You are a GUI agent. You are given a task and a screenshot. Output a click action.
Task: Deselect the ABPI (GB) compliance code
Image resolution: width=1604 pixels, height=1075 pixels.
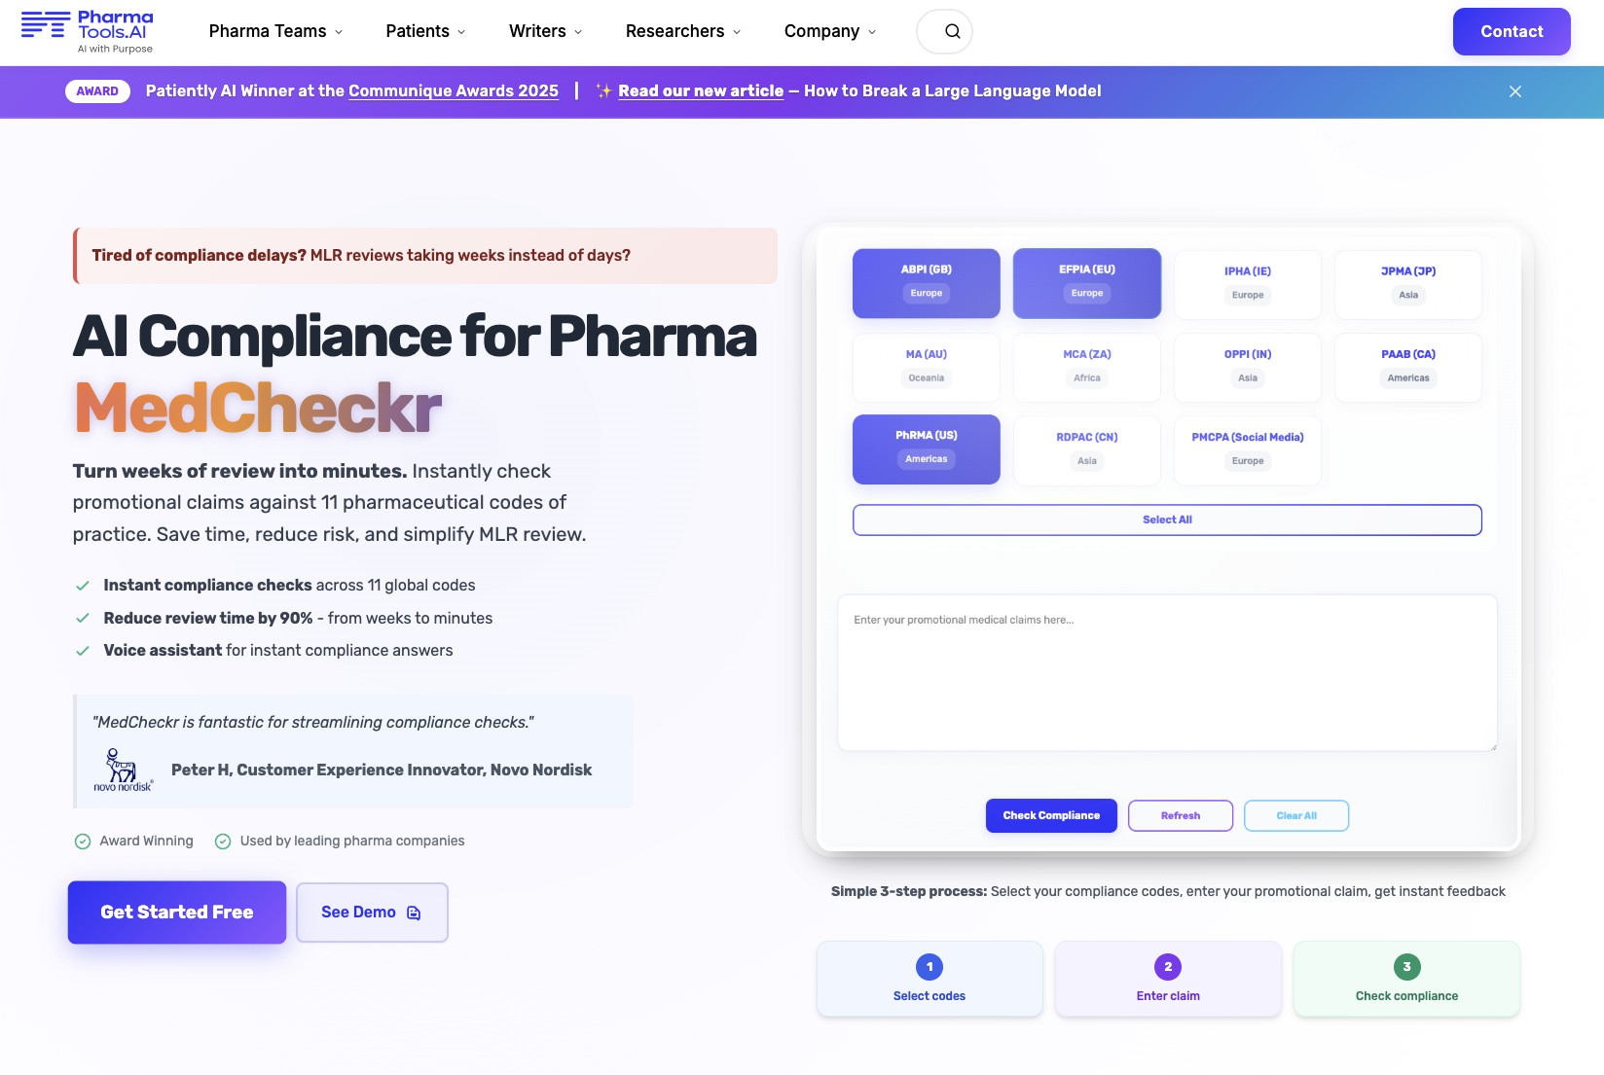pyautogui.click(x=926, y=283)
